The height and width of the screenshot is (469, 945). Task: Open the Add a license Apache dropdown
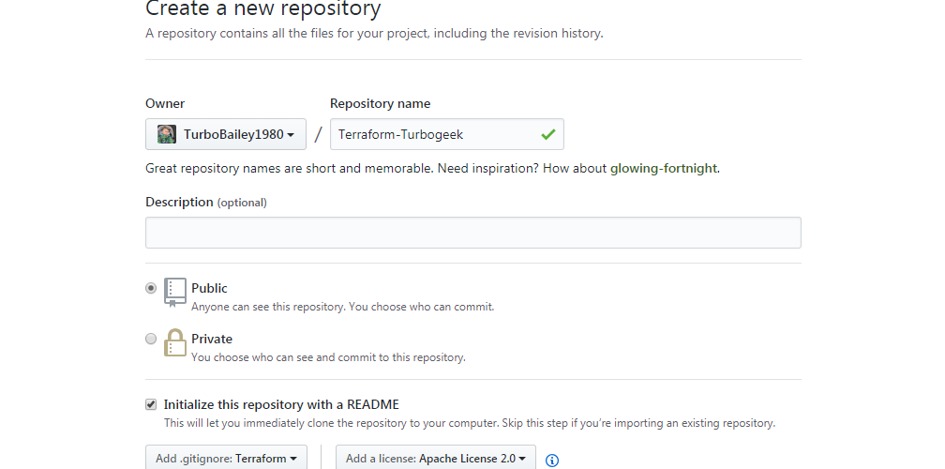(x=436, y=458)
